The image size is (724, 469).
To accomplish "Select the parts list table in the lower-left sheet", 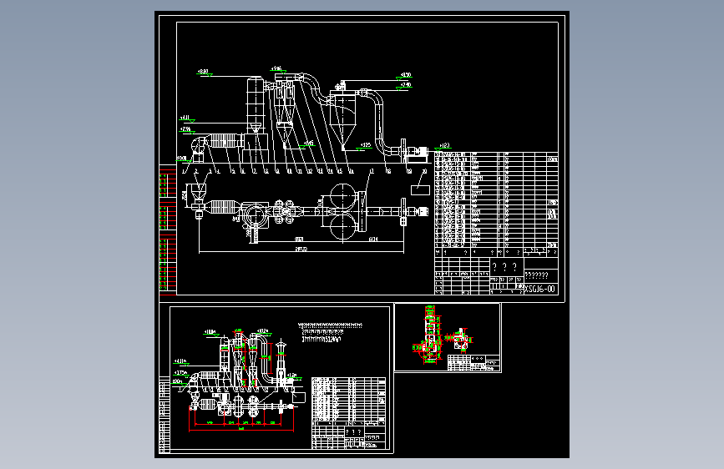I will point(349,401).
